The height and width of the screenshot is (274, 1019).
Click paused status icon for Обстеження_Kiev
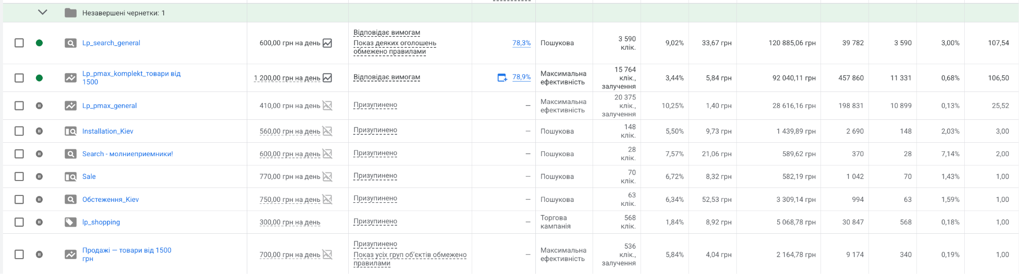coord(39,199)
